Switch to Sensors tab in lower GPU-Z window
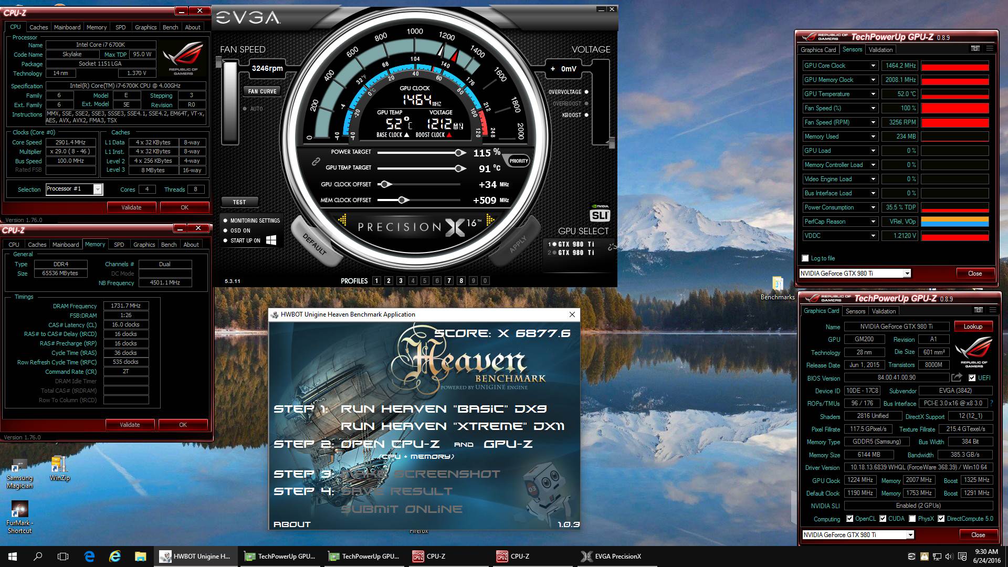The width and height of the screenshot is (1008, 567). pos(855,311)
